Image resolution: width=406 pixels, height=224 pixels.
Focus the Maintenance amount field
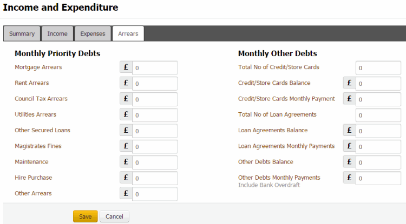(155, 162)
